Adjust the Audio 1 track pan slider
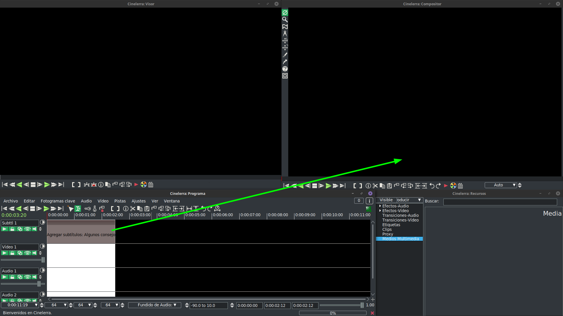Viewport: 563px width, 316px height. pyautogui.click(x=39, y=284)
